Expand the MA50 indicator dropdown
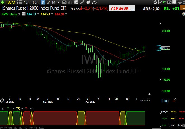The image size is (185, 129). (52, 14)
